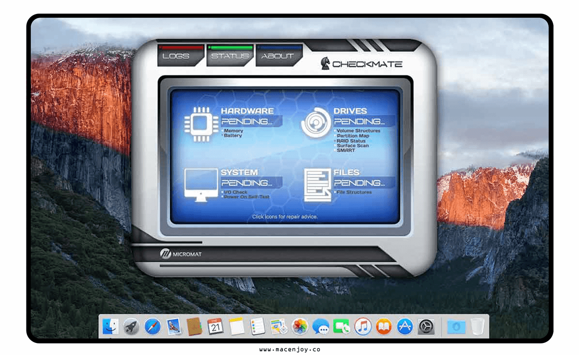Screen dimensions: 579x355
Task: Click the Pending status under Files
Action: coord(364,183)
